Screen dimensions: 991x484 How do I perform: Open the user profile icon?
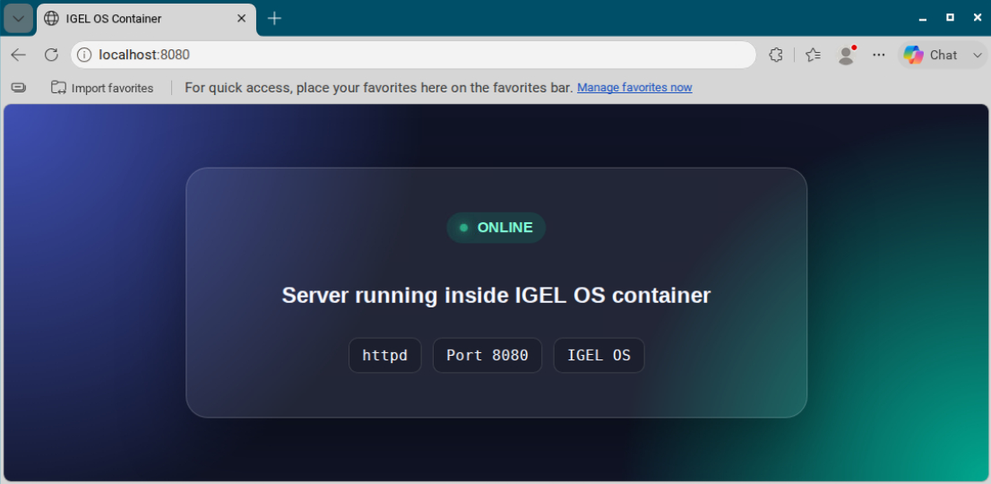(x=846, y=55)
